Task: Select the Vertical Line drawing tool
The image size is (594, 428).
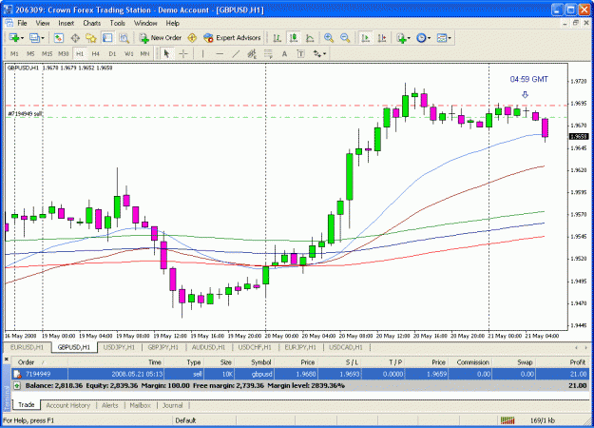Action: (x=202, y=54)
